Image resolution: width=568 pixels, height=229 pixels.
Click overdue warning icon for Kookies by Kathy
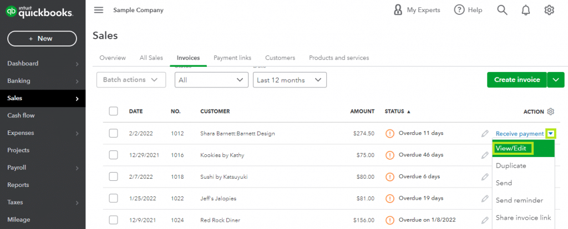pos(390,155)
